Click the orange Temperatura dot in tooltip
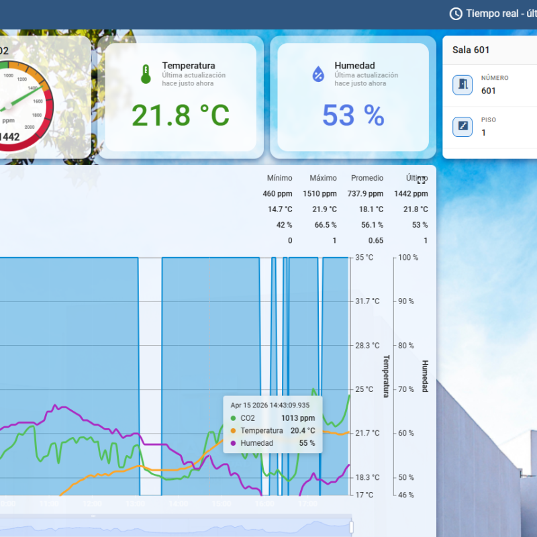 [x=233, y=431]
